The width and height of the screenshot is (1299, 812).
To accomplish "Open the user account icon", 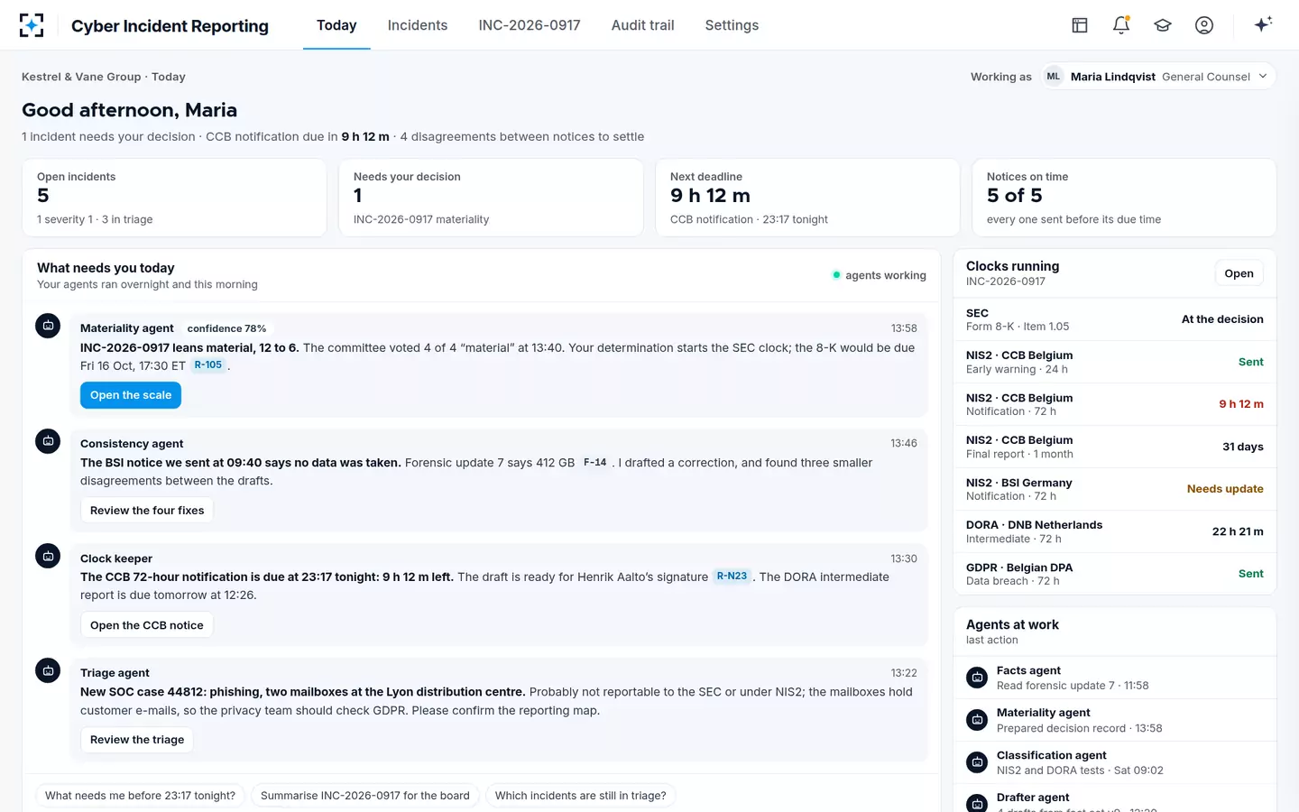I will pyautogui.click(x=1204, y=25).
